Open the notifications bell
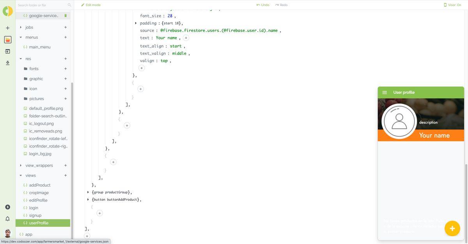The width and height of the screenshot is (468, 244). [x=7, y=219]
